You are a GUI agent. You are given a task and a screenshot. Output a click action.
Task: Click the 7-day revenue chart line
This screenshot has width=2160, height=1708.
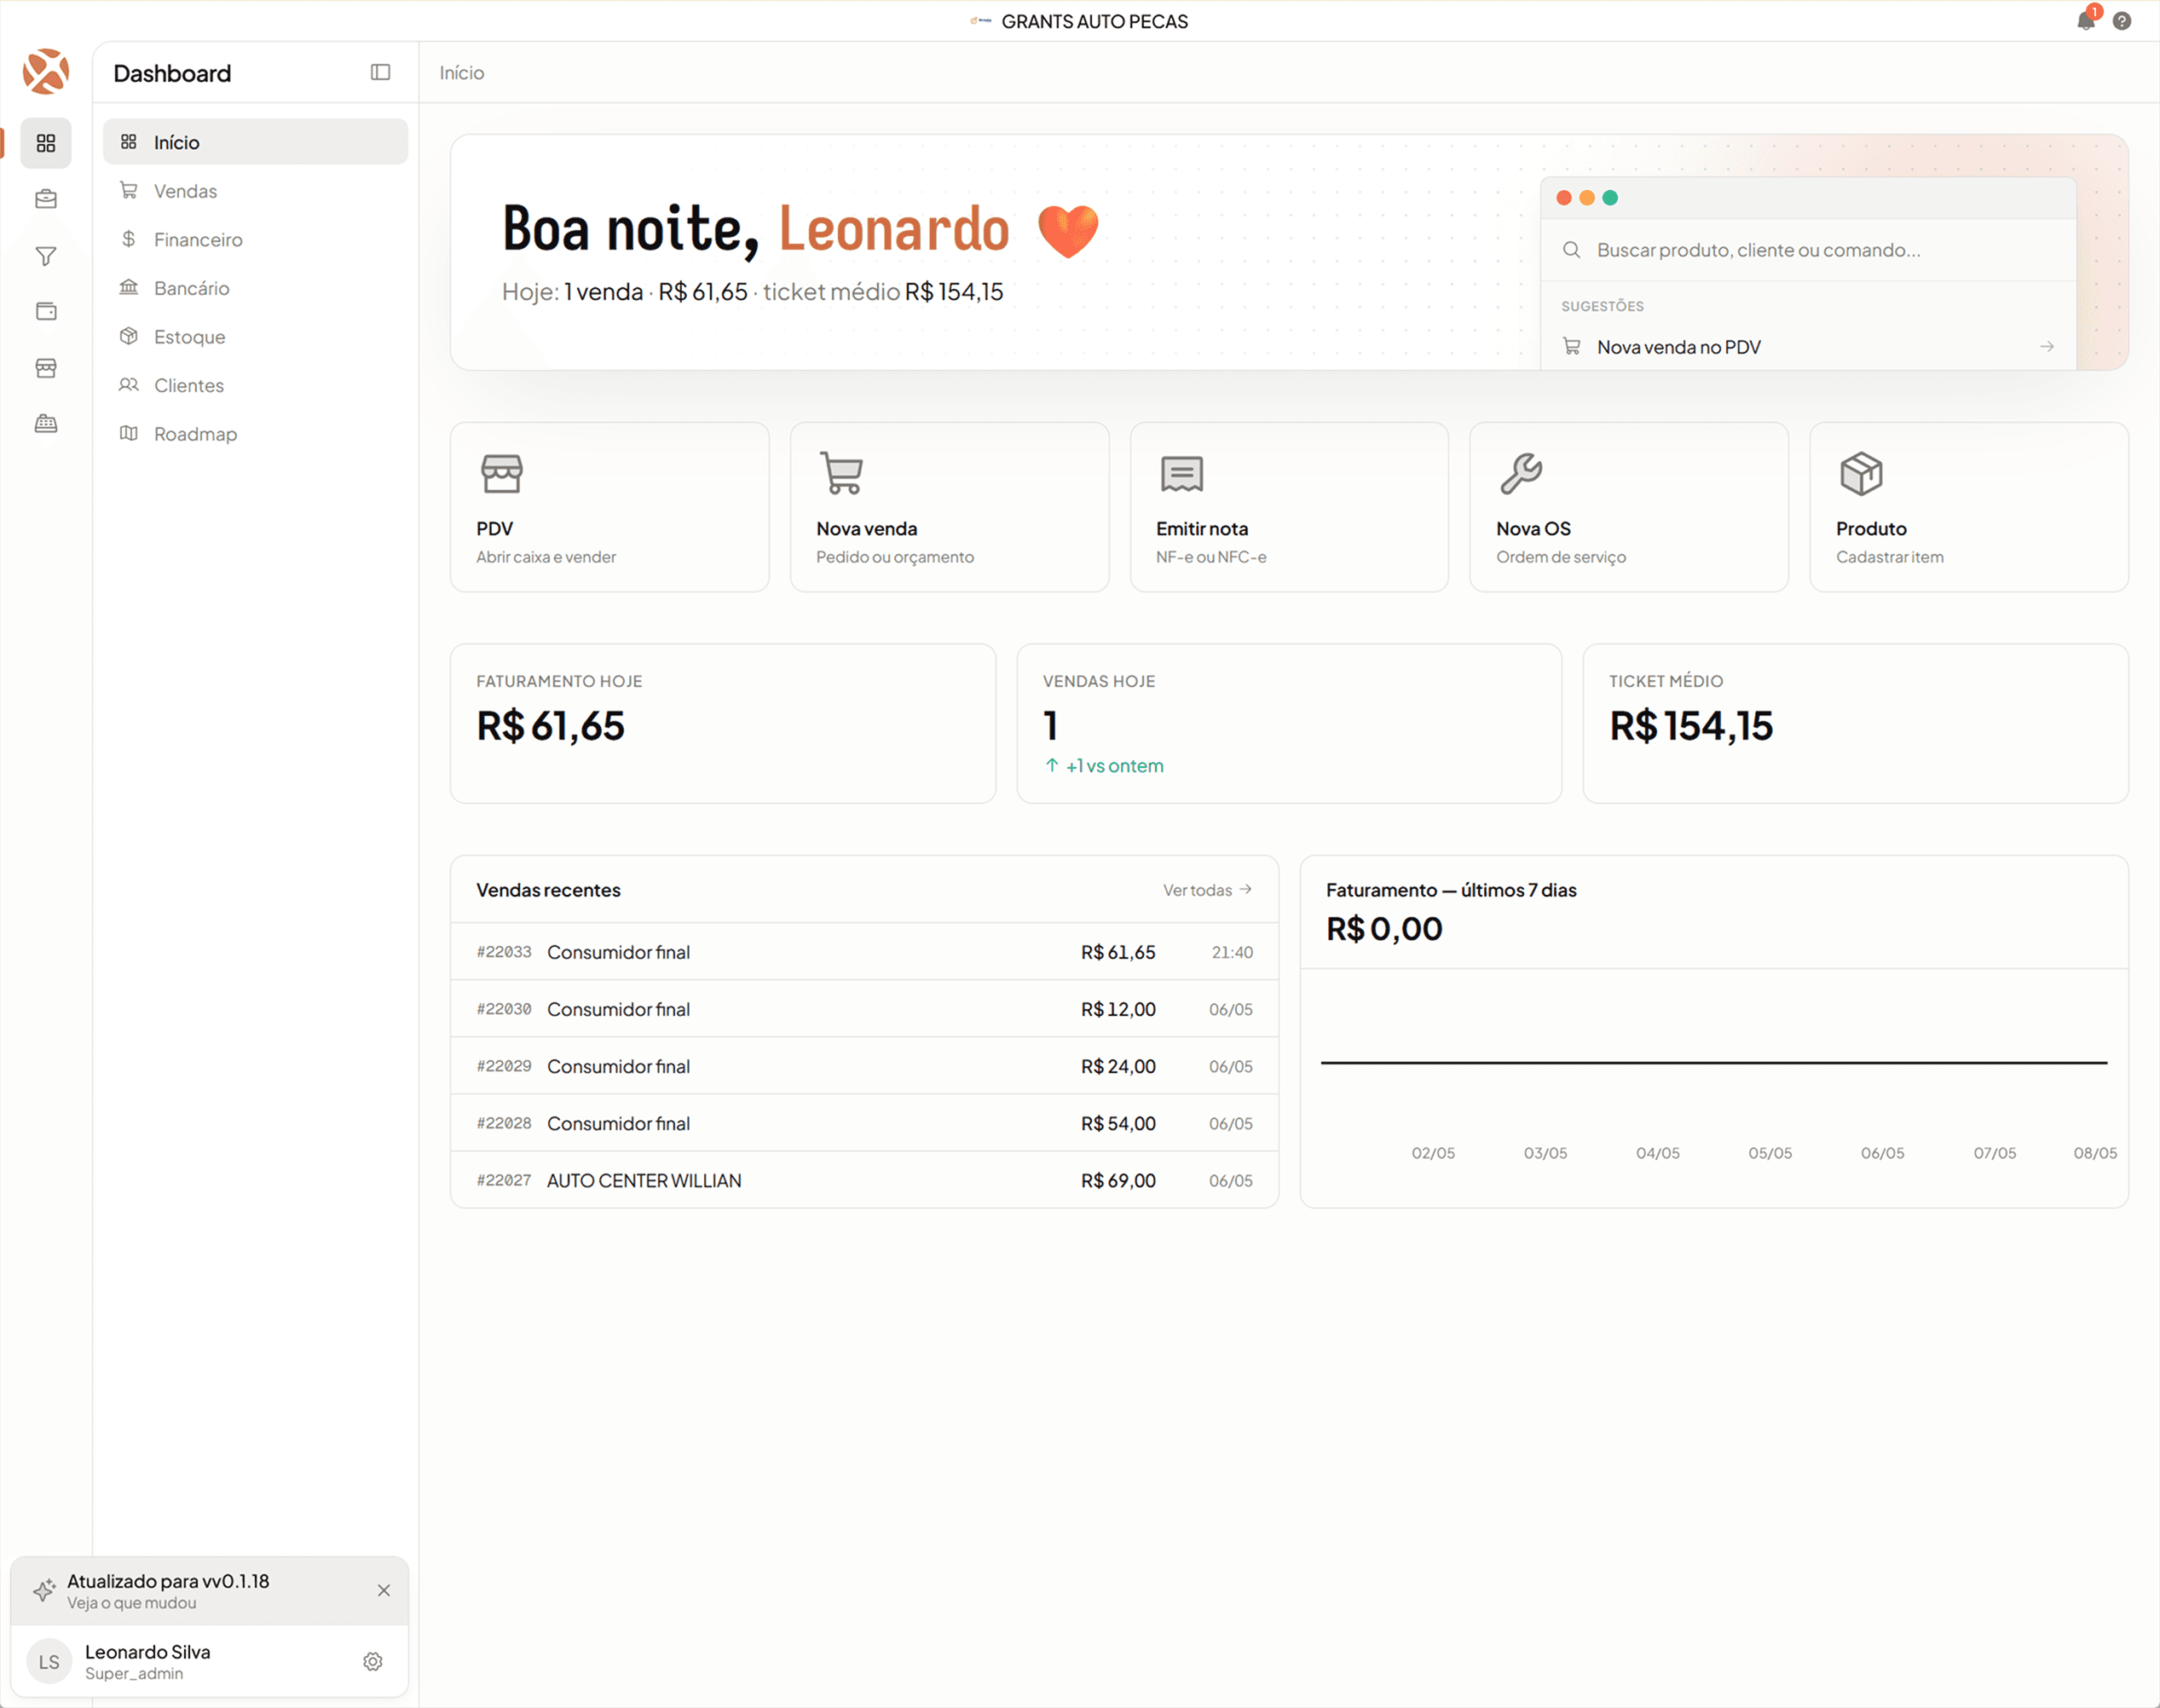pyautogui.click(x=1714, y=1062)
